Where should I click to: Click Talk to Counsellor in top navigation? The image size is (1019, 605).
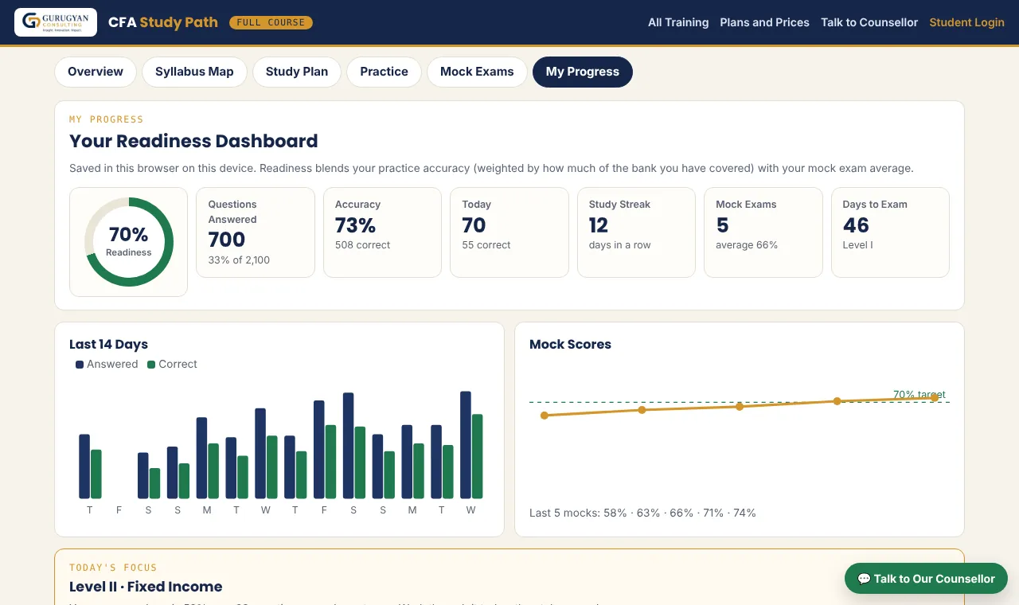869,22
